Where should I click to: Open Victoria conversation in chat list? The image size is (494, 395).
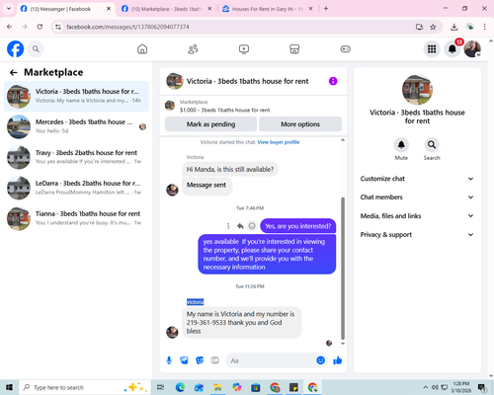coord(76,96)
